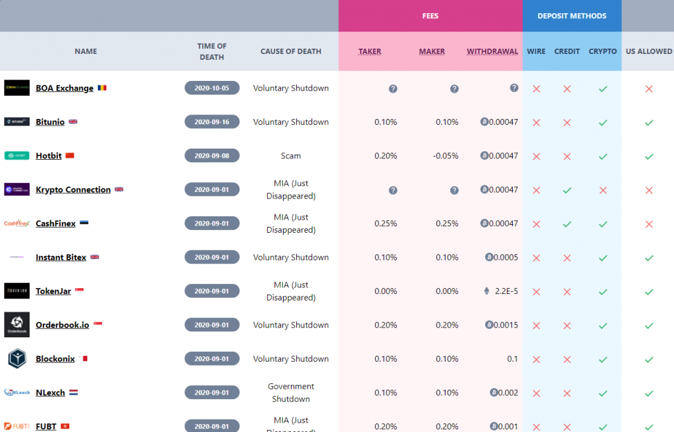Open the CashFinex exchange link
This screenshot has height=432, width=674.
click(55, 224)
